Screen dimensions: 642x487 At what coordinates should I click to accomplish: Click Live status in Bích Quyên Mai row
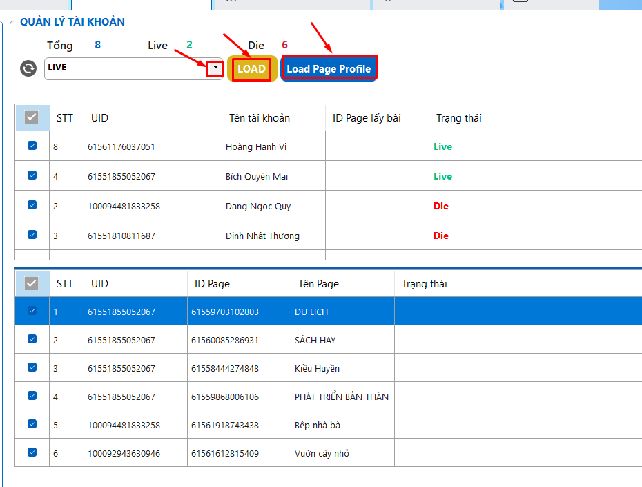click(442, 177)
